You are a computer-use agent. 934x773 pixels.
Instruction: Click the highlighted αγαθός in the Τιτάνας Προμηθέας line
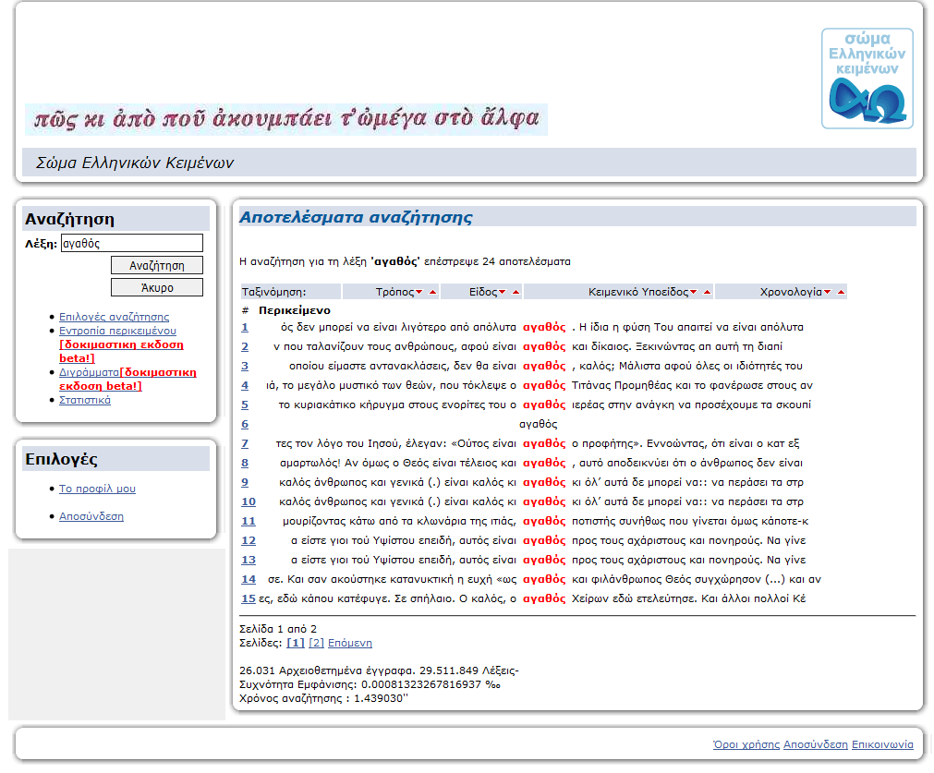coord(544,385)
